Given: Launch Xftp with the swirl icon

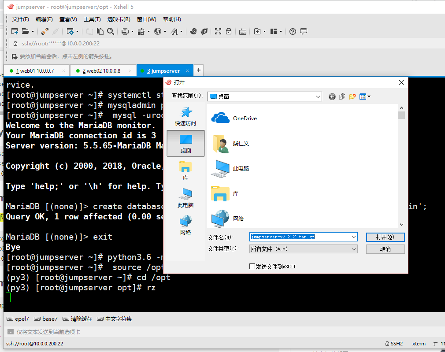Looking at the screenshot, I should click(x=193, y=31).
